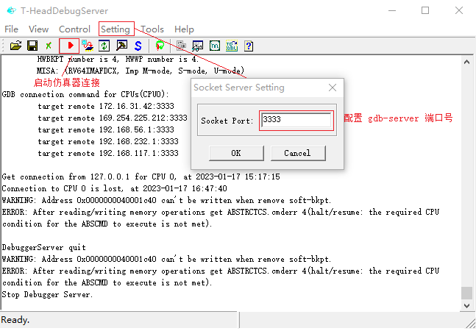The width and height of the screenshot is (476, 331).
Task: Click the TO XML export icon
Action: click(x=232, y=46)
